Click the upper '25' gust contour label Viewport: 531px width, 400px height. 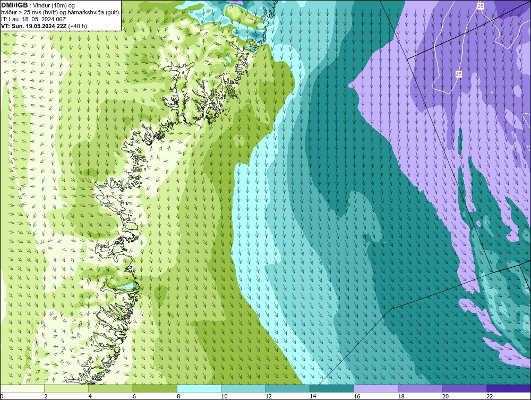(480, 6)
